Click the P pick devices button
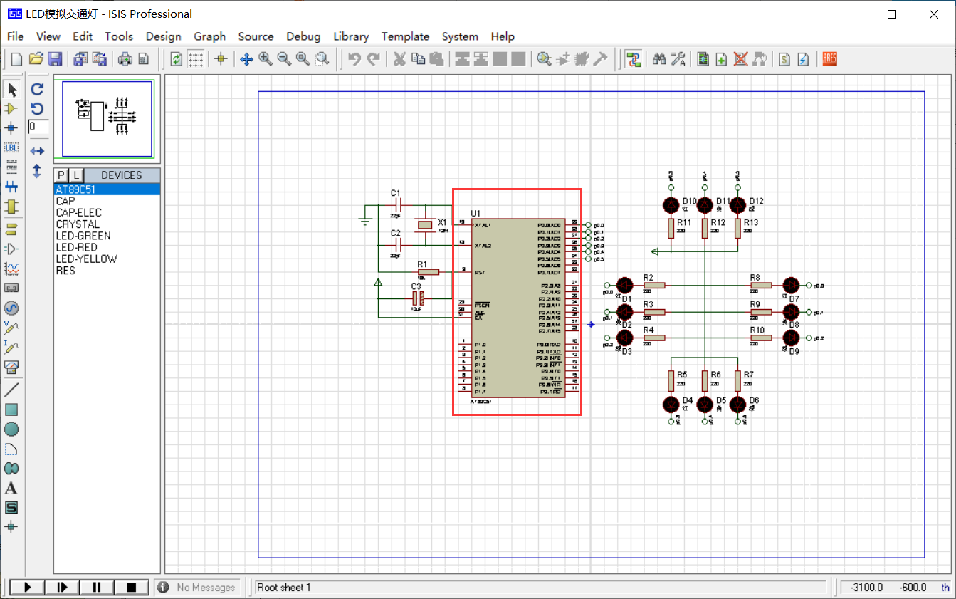The width and height of the screenshot is (956, 599). tap(61, 175)
